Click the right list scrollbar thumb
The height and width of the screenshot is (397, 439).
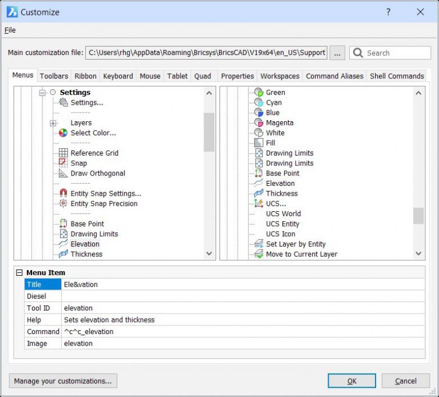418,216
